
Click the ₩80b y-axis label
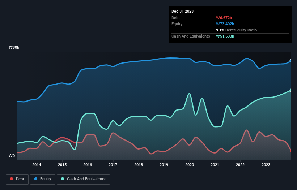14,47
